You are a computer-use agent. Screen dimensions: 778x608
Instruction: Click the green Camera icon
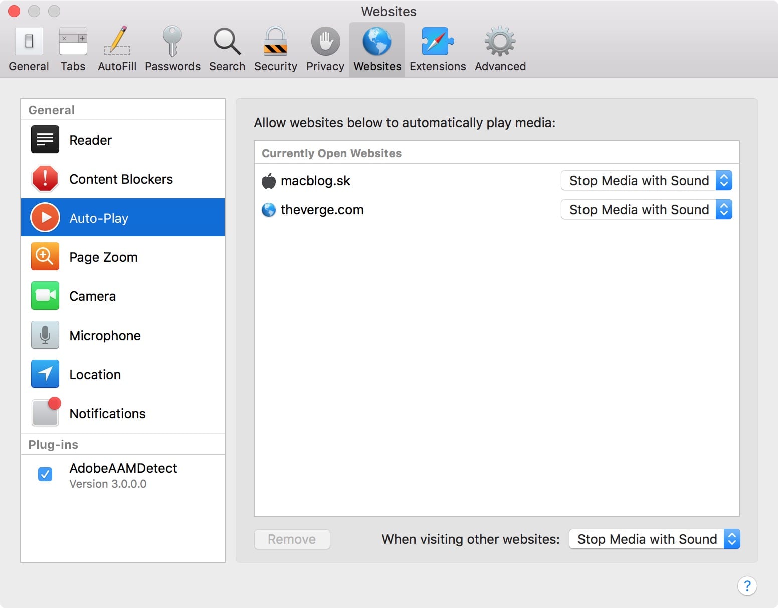45,296
